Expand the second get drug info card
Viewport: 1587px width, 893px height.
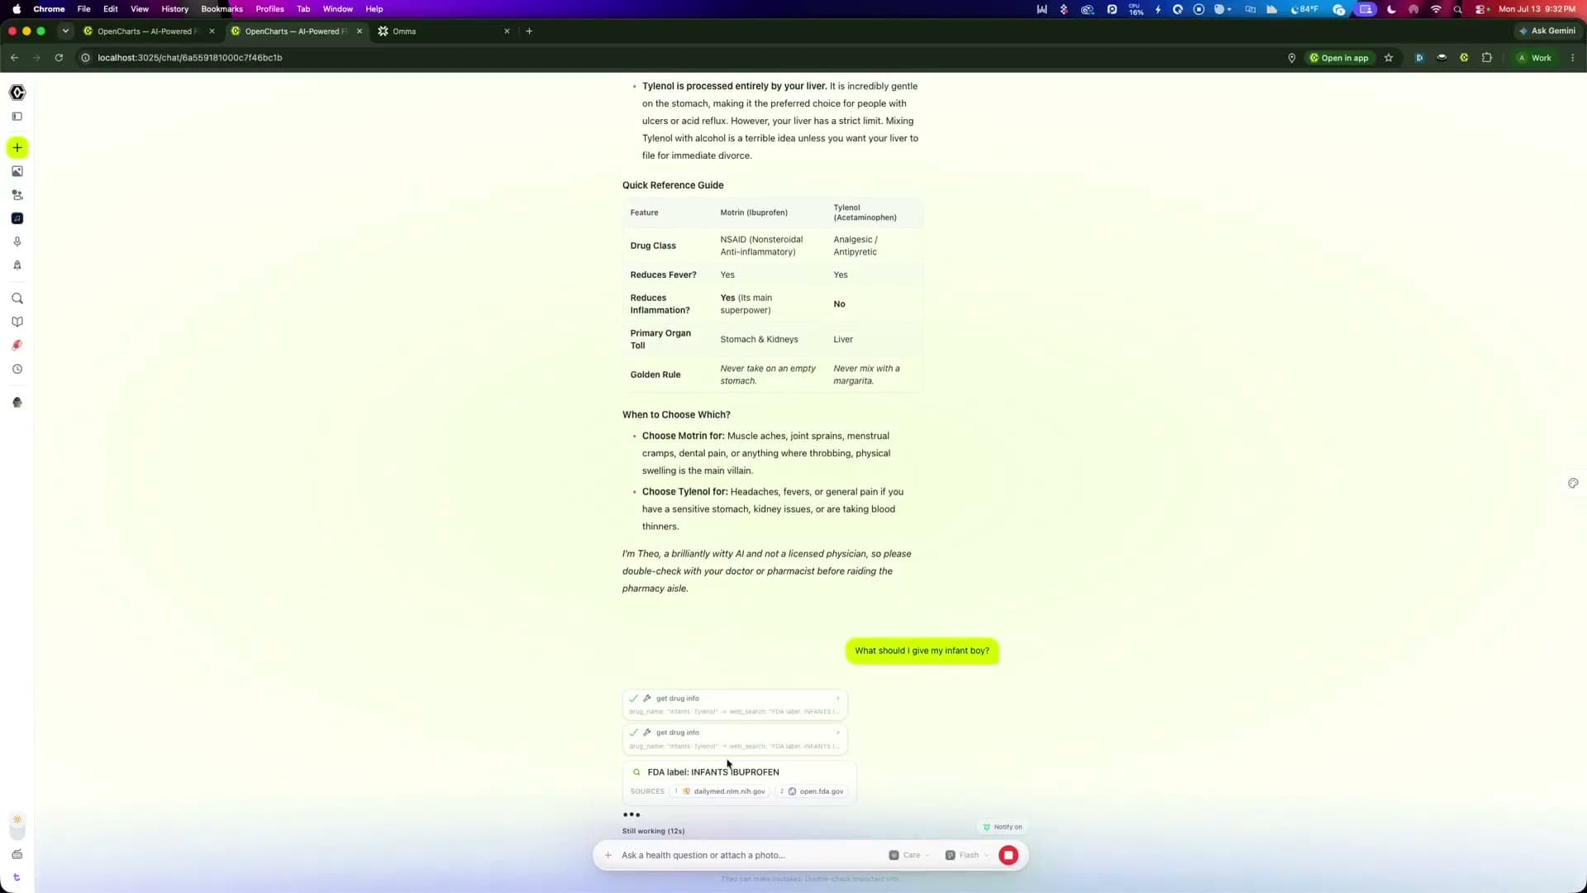click(x=735, y=739)
